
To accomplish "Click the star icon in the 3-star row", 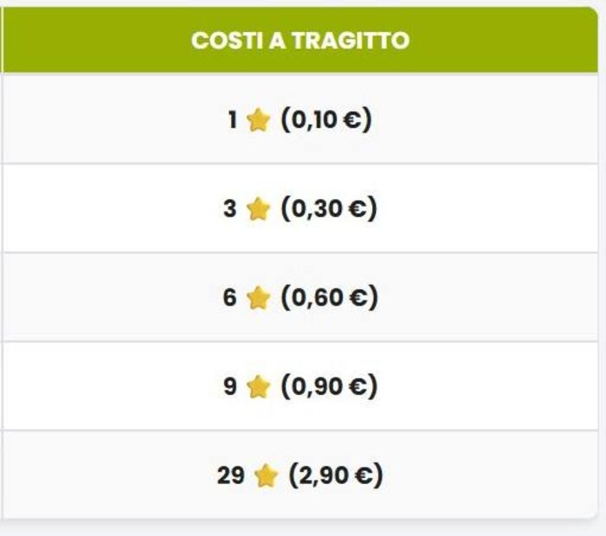I will click(258, 209).
